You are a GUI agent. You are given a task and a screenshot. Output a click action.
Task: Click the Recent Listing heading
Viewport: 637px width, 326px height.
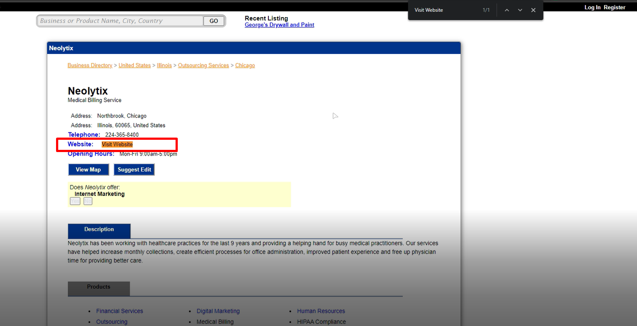[266, 18]
